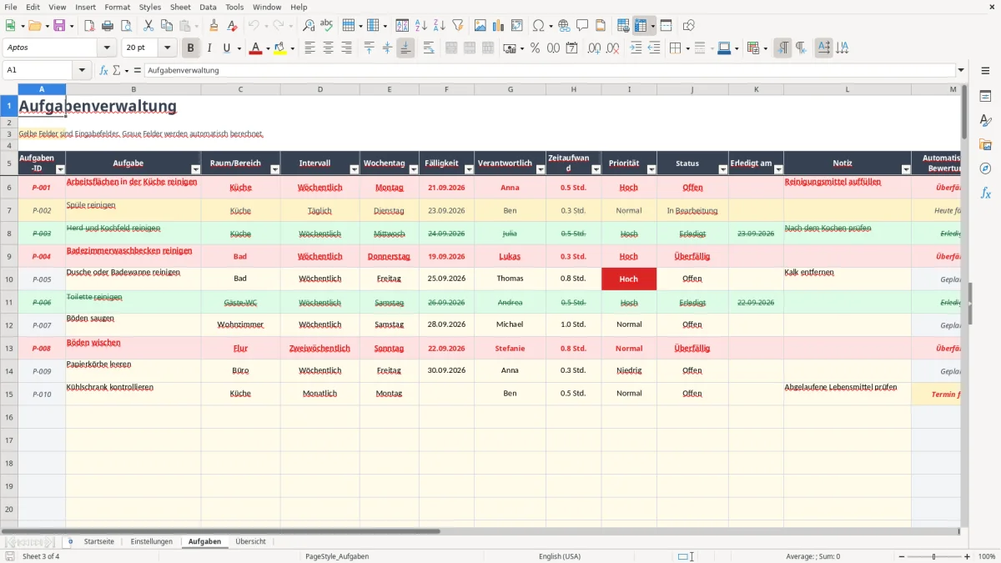
Task: Apply yellow background highlight color
Action: pos(280,48)
